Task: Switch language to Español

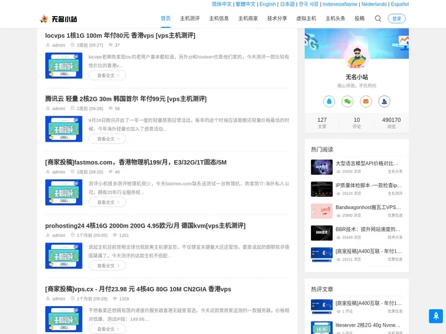Action: point(400,4)
